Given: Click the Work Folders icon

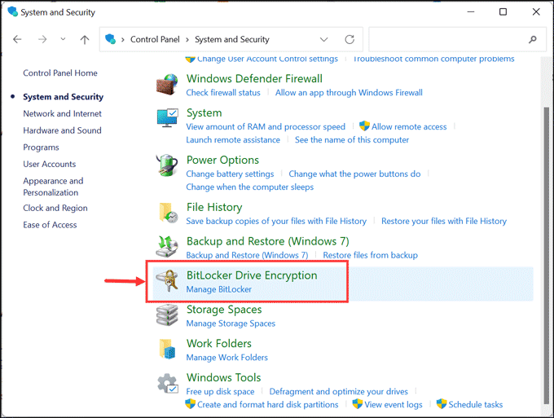Looking at the screenshot, I should pos(167,350).
